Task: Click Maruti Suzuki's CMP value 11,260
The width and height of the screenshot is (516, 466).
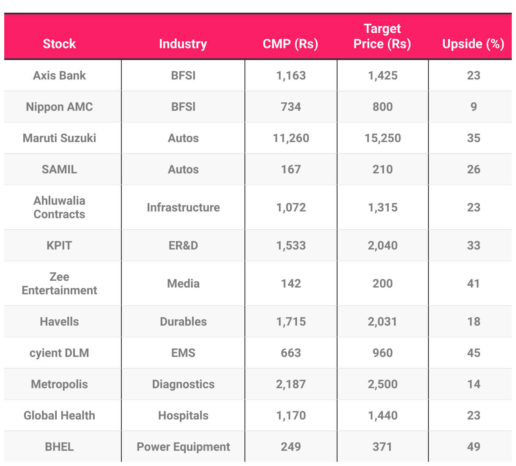Action: click(x=291, y=138)
